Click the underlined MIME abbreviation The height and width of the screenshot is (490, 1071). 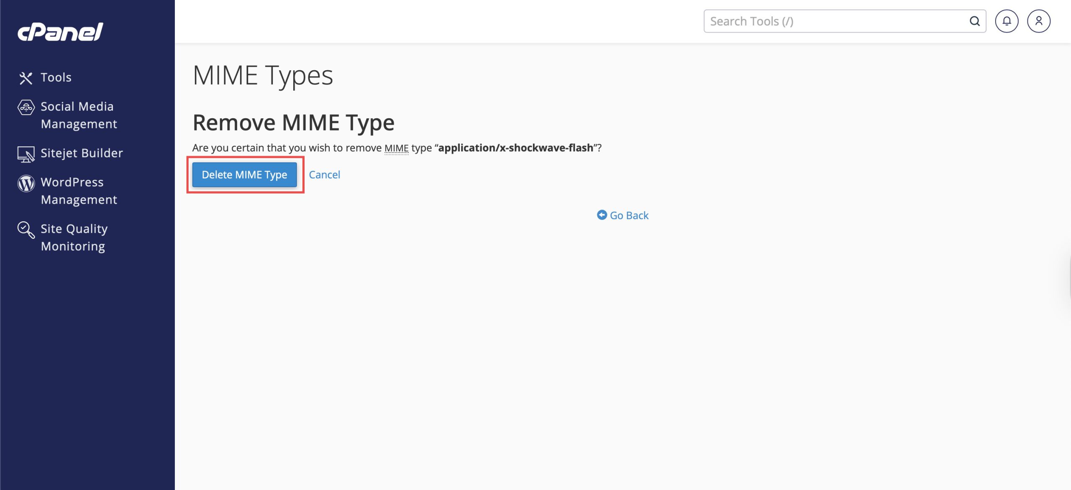point(396,148)
